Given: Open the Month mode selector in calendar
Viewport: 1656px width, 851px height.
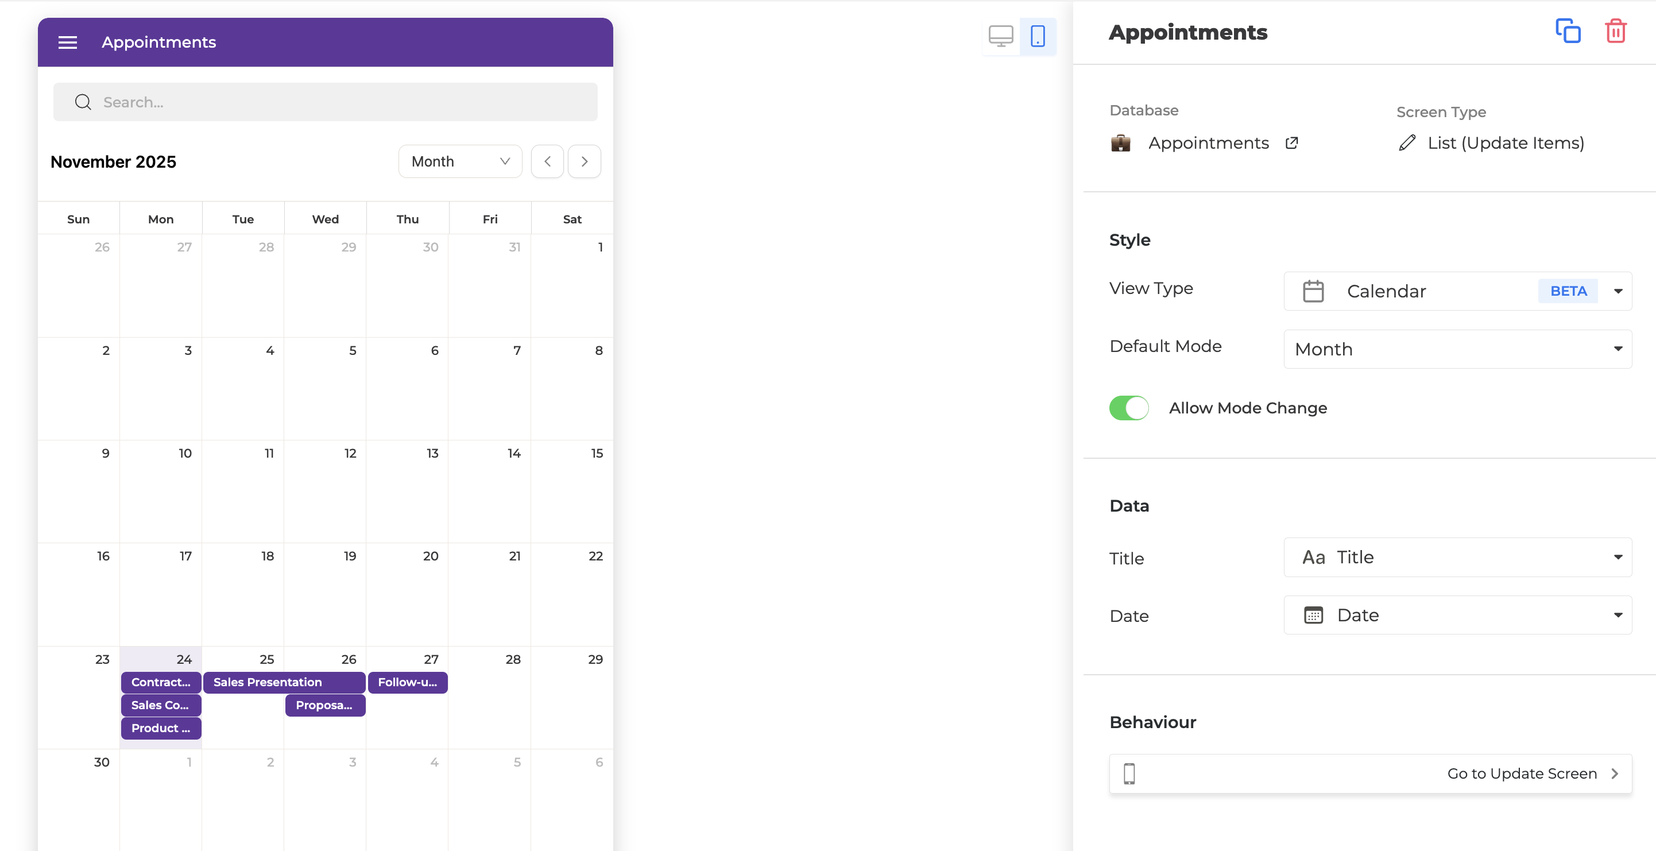Looking at the screenshot, I should click(x=459, y=161).
